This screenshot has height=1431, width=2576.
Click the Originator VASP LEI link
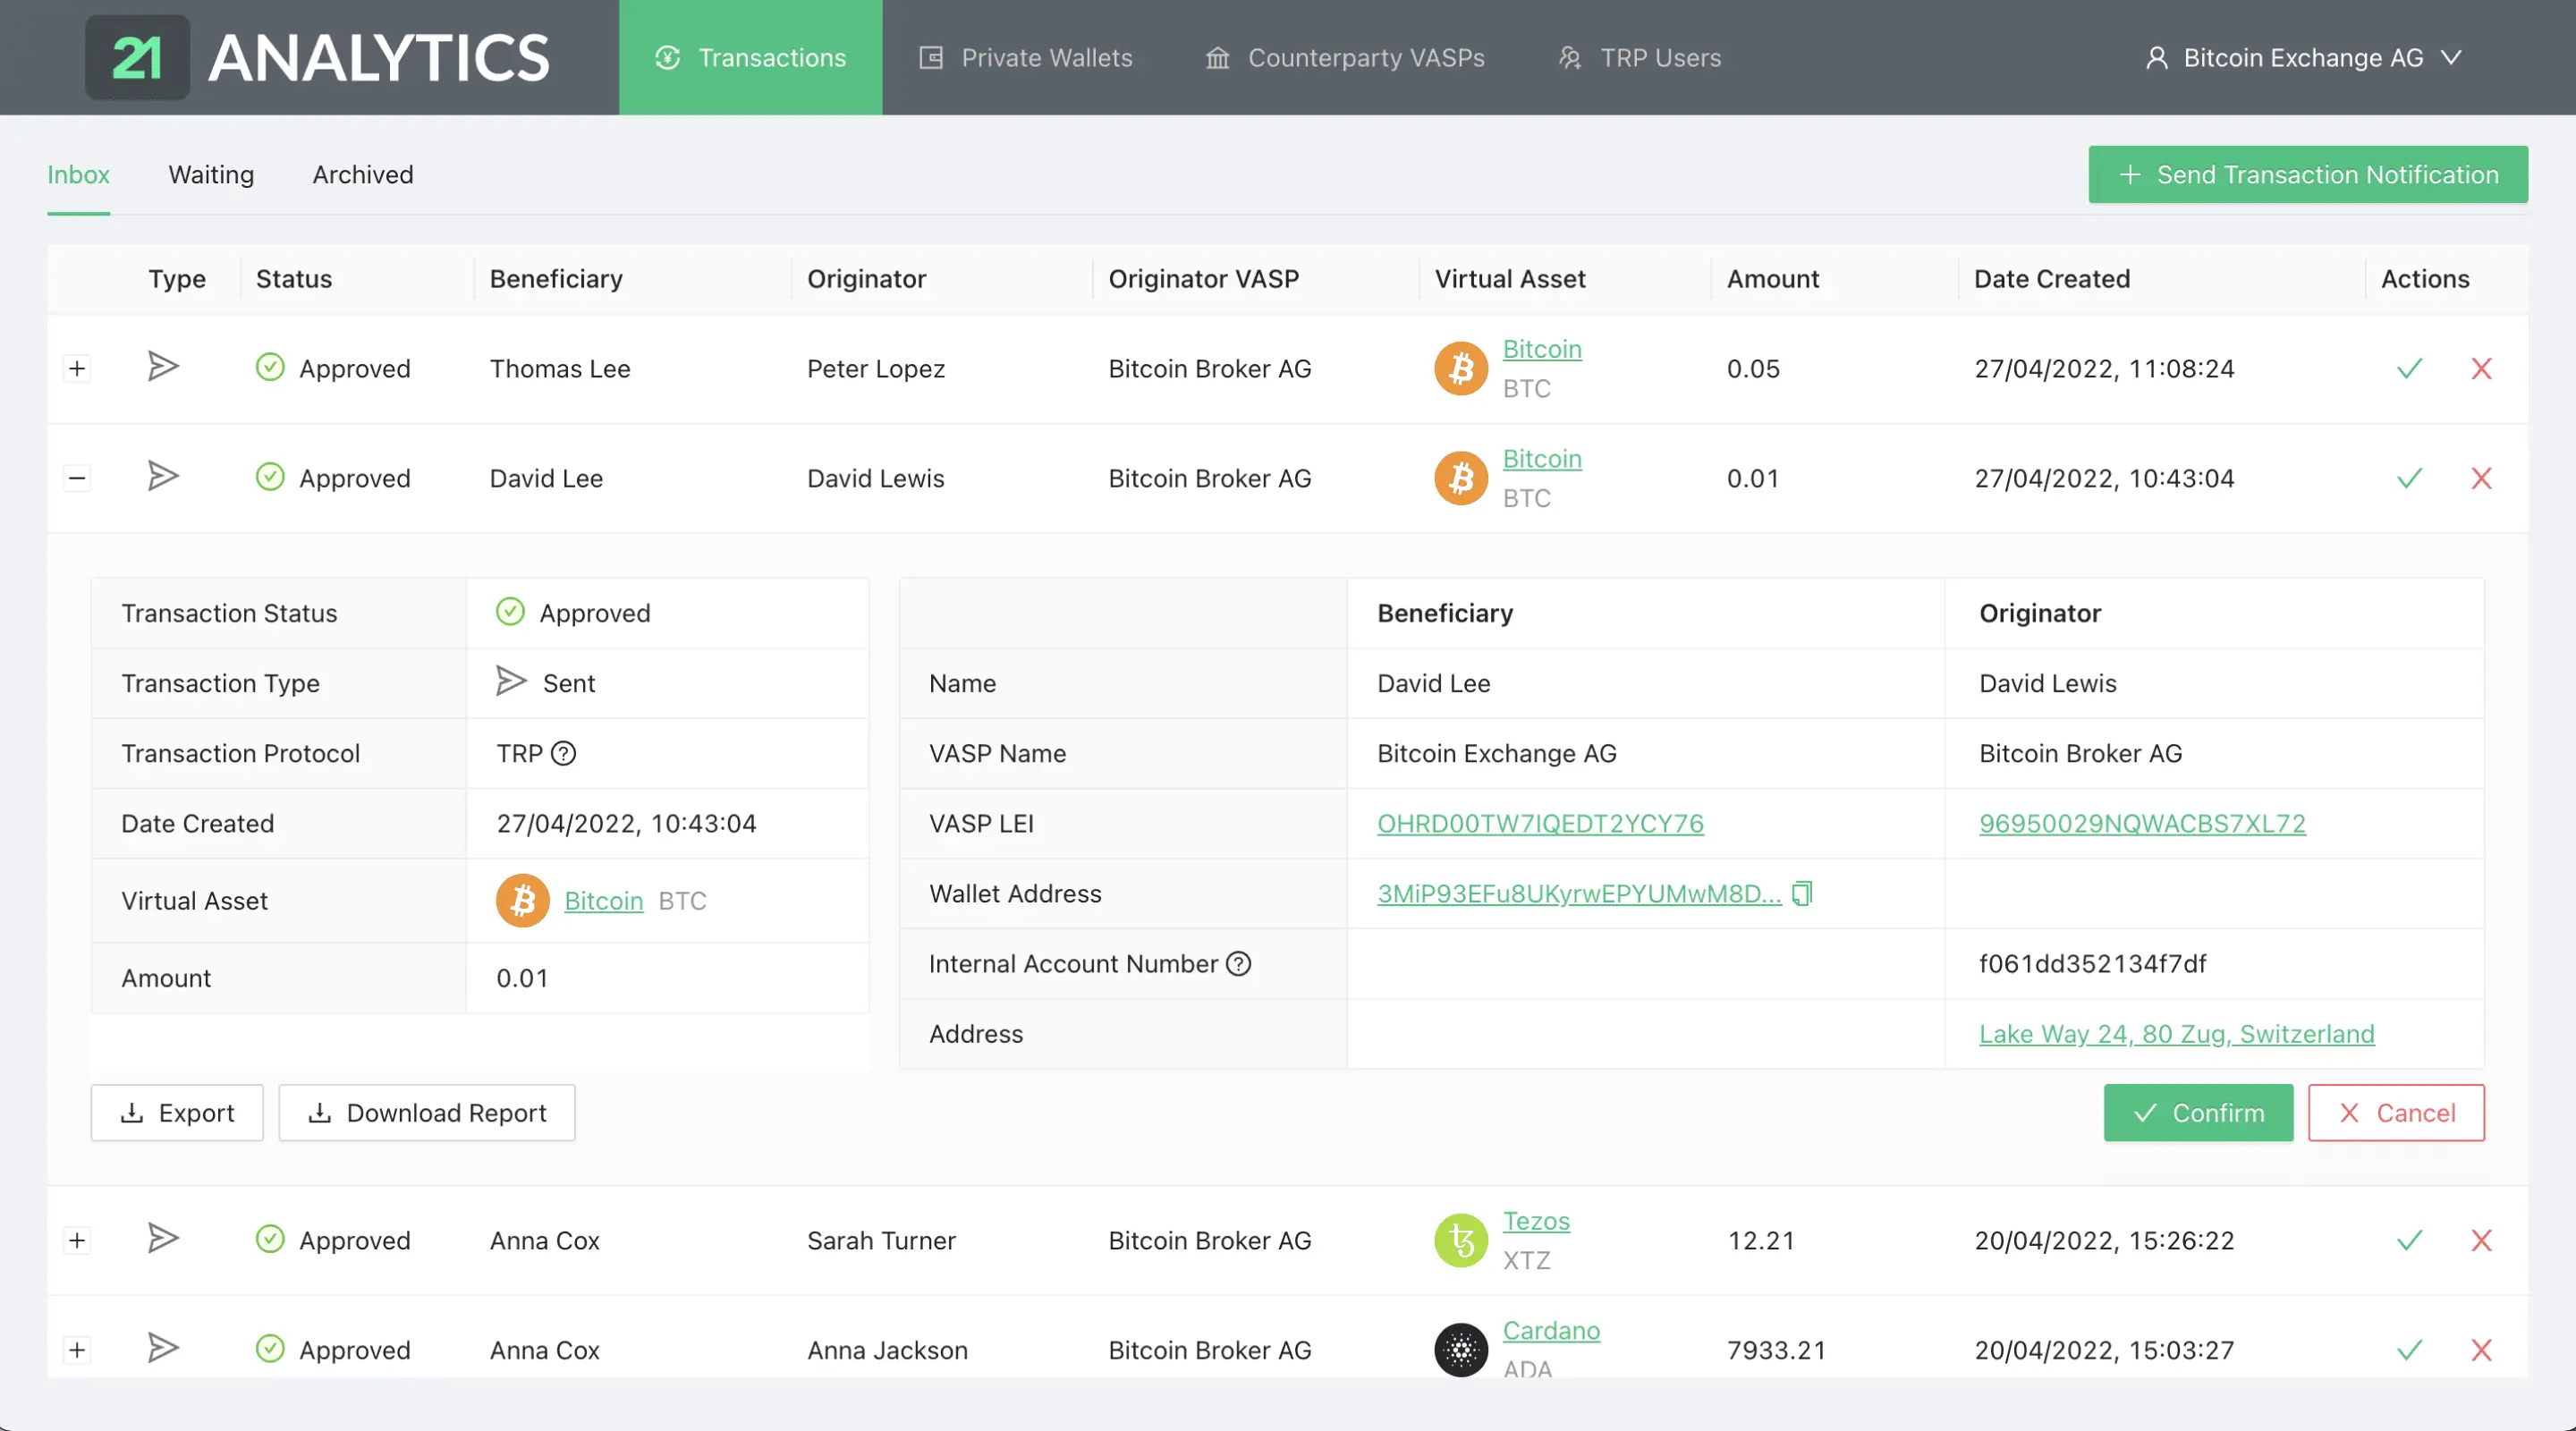point(2140,823)
